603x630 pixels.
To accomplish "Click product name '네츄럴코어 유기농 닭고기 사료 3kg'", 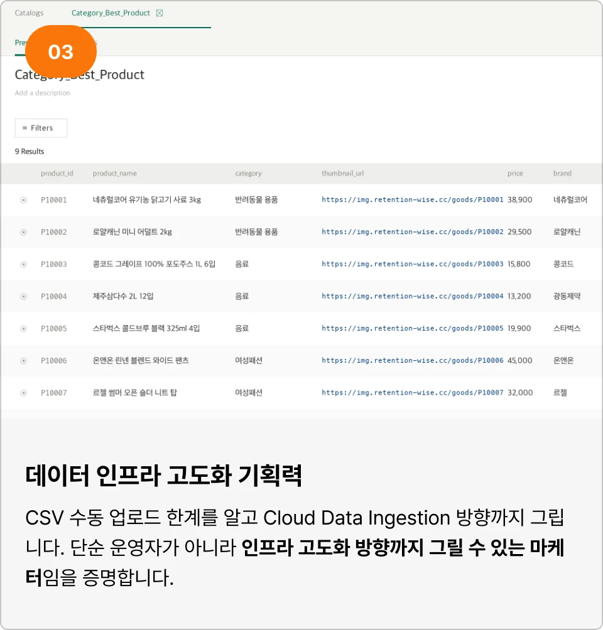I will (147, 200).
